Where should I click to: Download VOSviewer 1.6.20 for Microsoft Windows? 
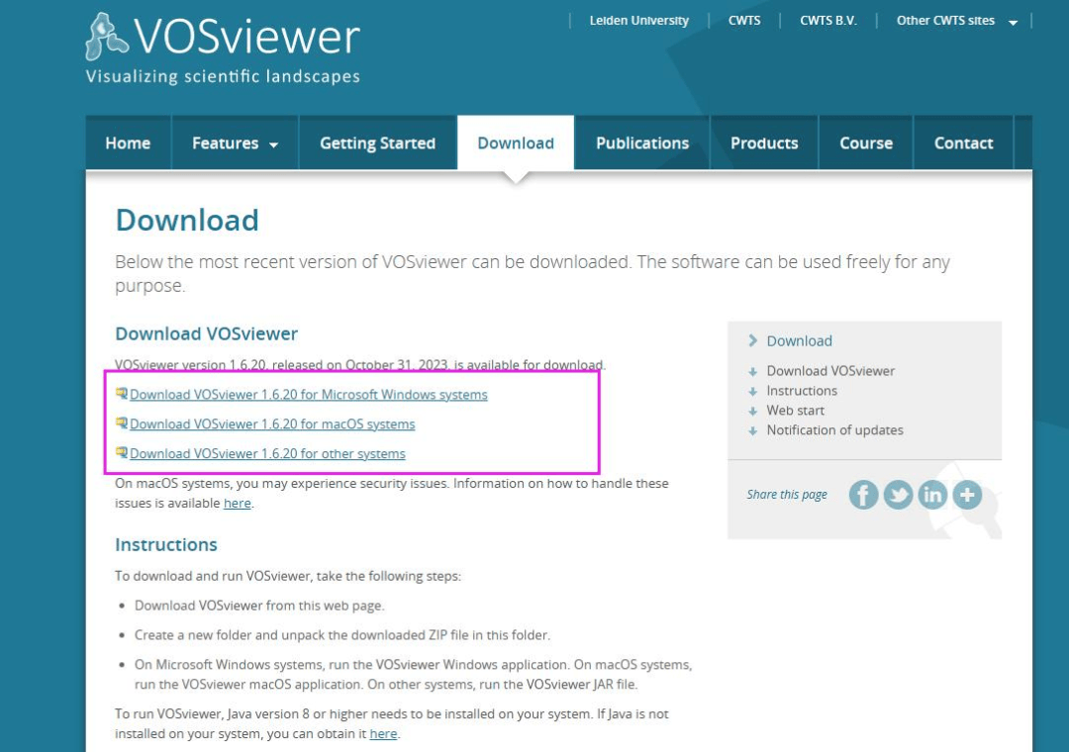(x=308, y=395)
